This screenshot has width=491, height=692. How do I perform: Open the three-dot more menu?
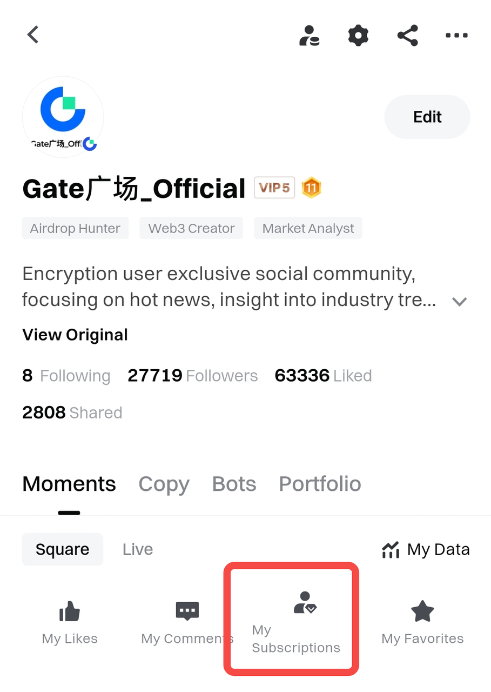point(456,36)
